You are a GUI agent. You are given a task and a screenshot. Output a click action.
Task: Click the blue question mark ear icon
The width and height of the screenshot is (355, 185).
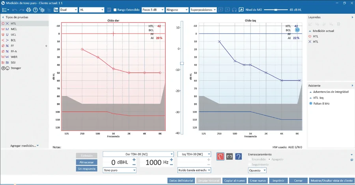238,157
